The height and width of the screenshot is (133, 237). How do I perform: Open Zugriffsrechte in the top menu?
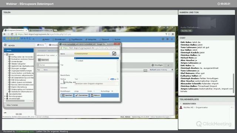click(76, 40)
